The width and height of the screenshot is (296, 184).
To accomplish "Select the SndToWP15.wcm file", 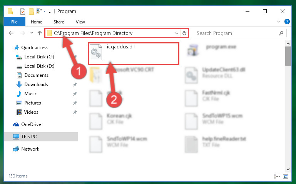I will coord(222,116).
